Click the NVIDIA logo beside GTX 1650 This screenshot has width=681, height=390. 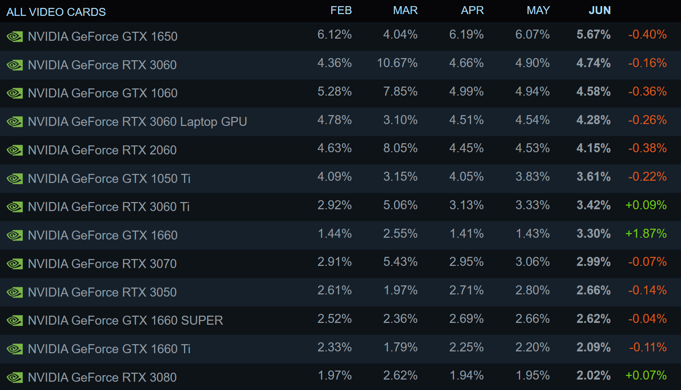[15, 36]
